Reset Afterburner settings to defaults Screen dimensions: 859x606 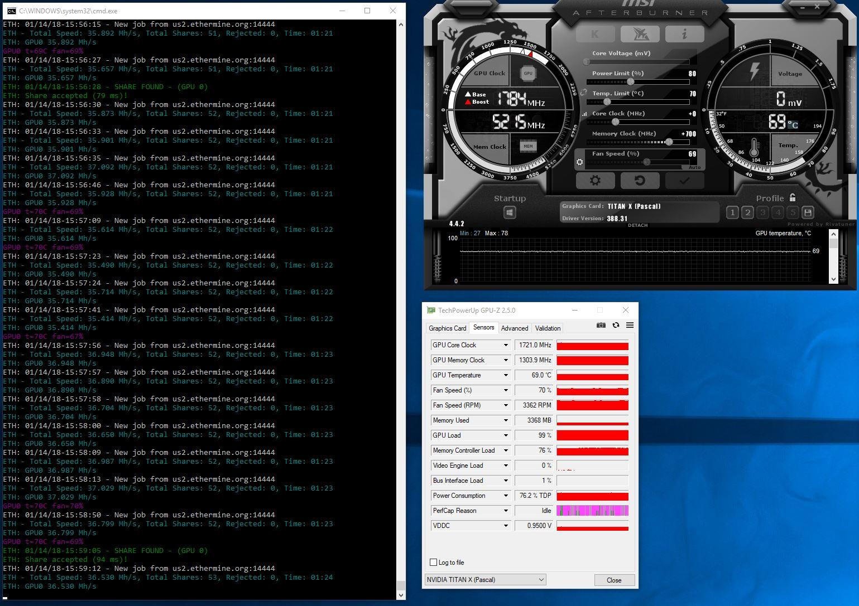click(640, 181)
